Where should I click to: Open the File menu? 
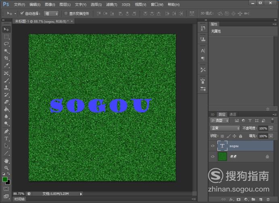pyautogui.click(x=19, y=4)
